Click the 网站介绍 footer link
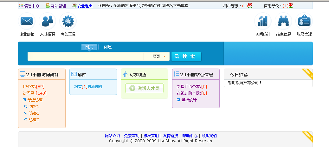 click(x=113, y=136)
